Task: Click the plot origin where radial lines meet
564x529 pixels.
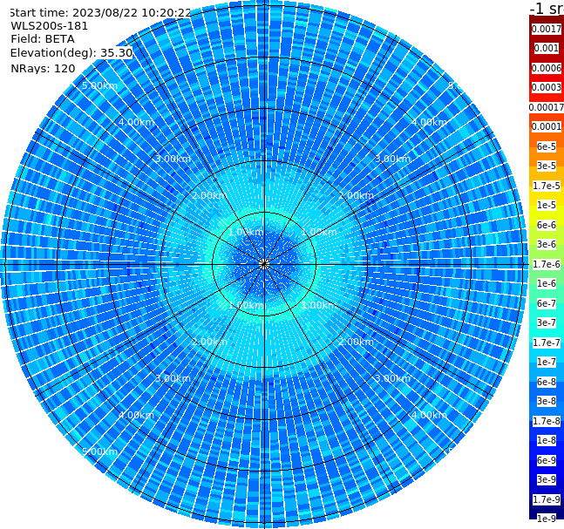Action: click(x=264, y=264)
